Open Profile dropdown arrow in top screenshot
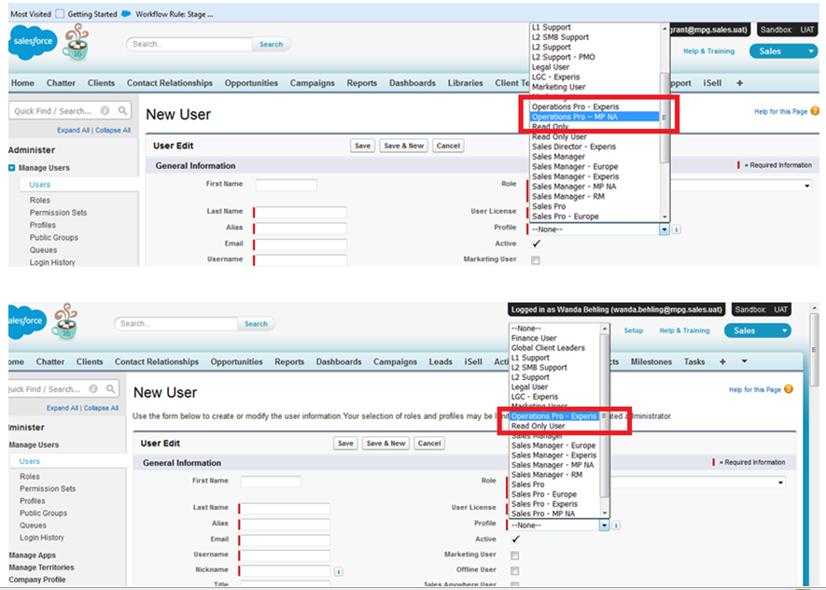Viewport: 826px width, 590px height. [665, 229]
